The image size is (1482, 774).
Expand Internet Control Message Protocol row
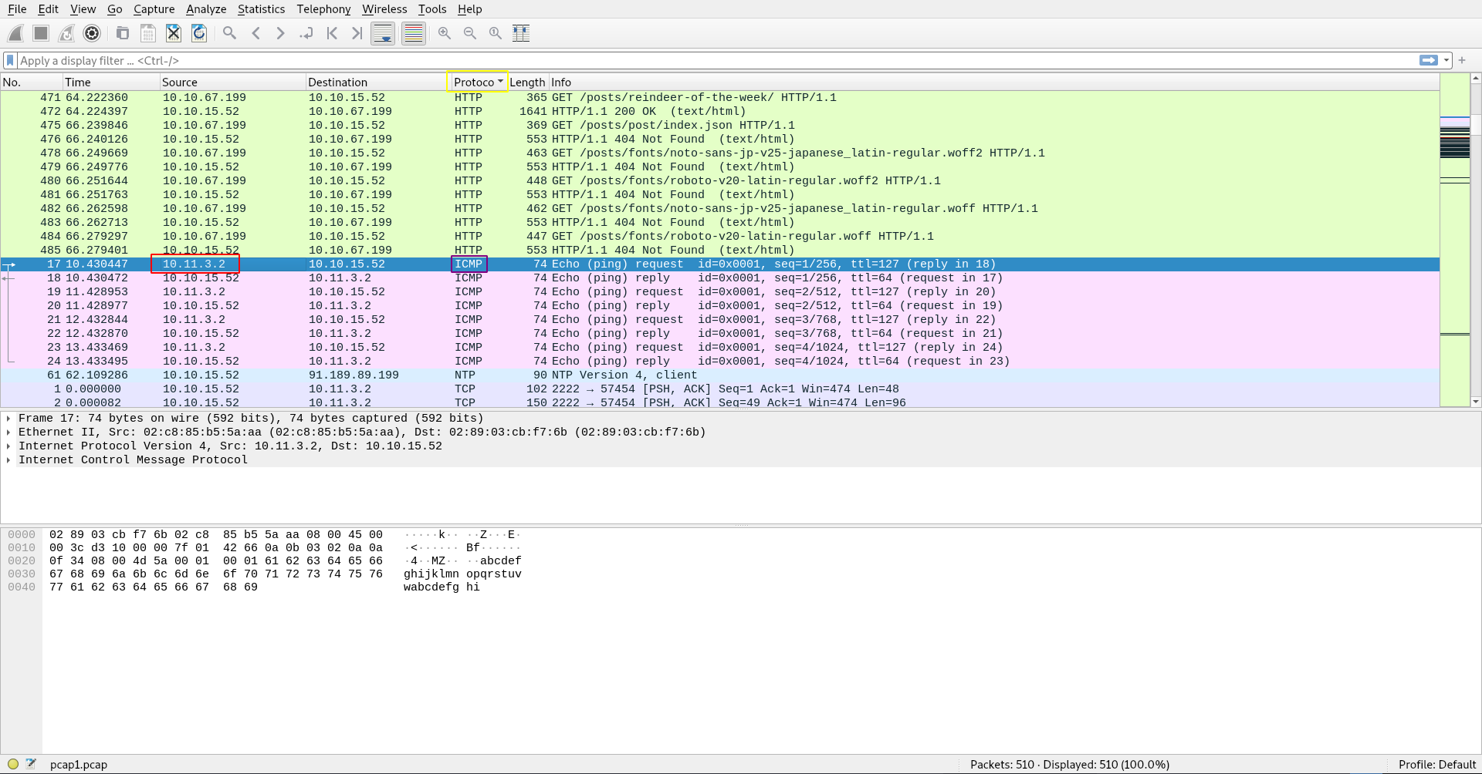point(8,460)
